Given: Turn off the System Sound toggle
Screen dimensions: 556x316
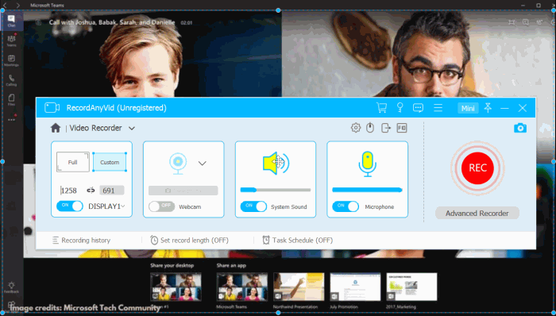Looking at the screenshot, I should [x=253, y=206].
